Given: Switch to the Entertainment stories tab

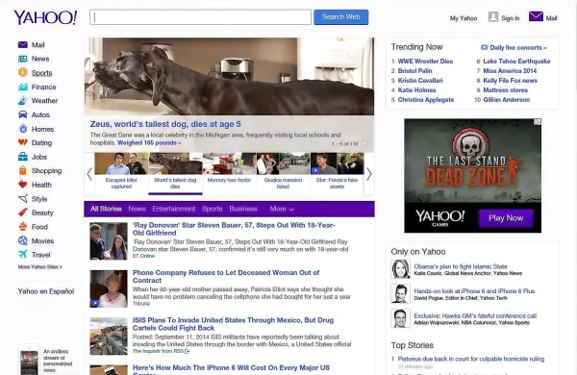Looking at the screenshot, I should [174, 209].
